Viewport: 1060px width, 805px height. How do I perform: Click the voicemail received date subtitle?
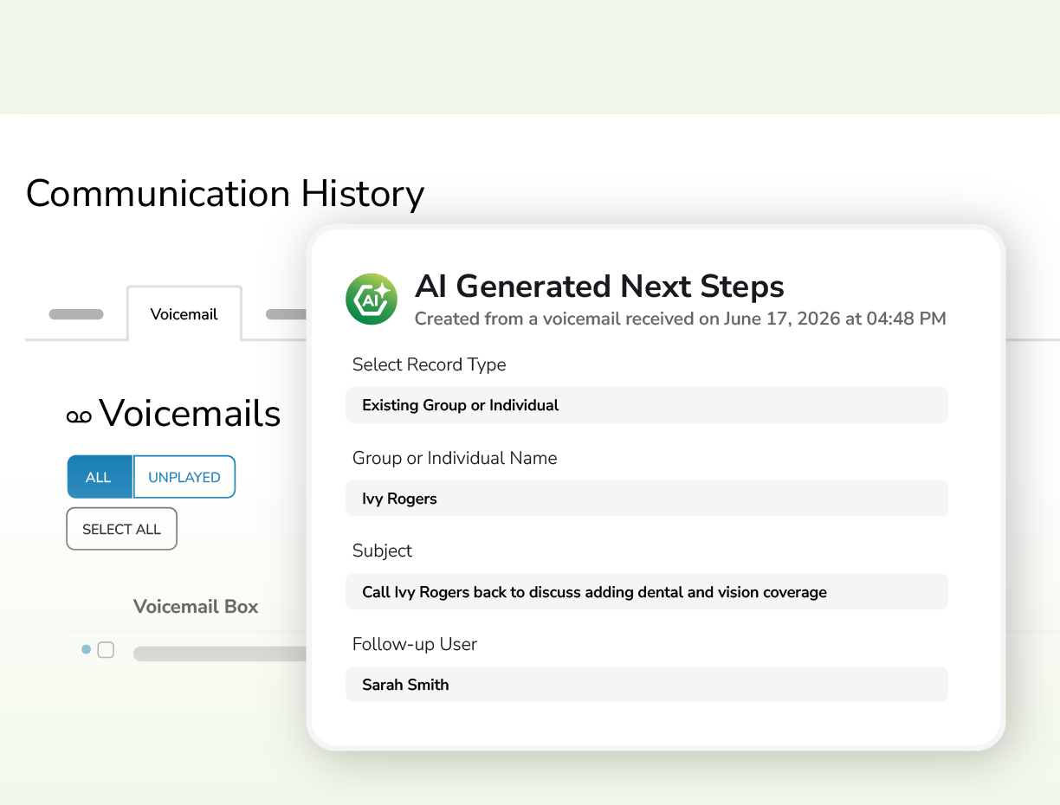(680, 319)
